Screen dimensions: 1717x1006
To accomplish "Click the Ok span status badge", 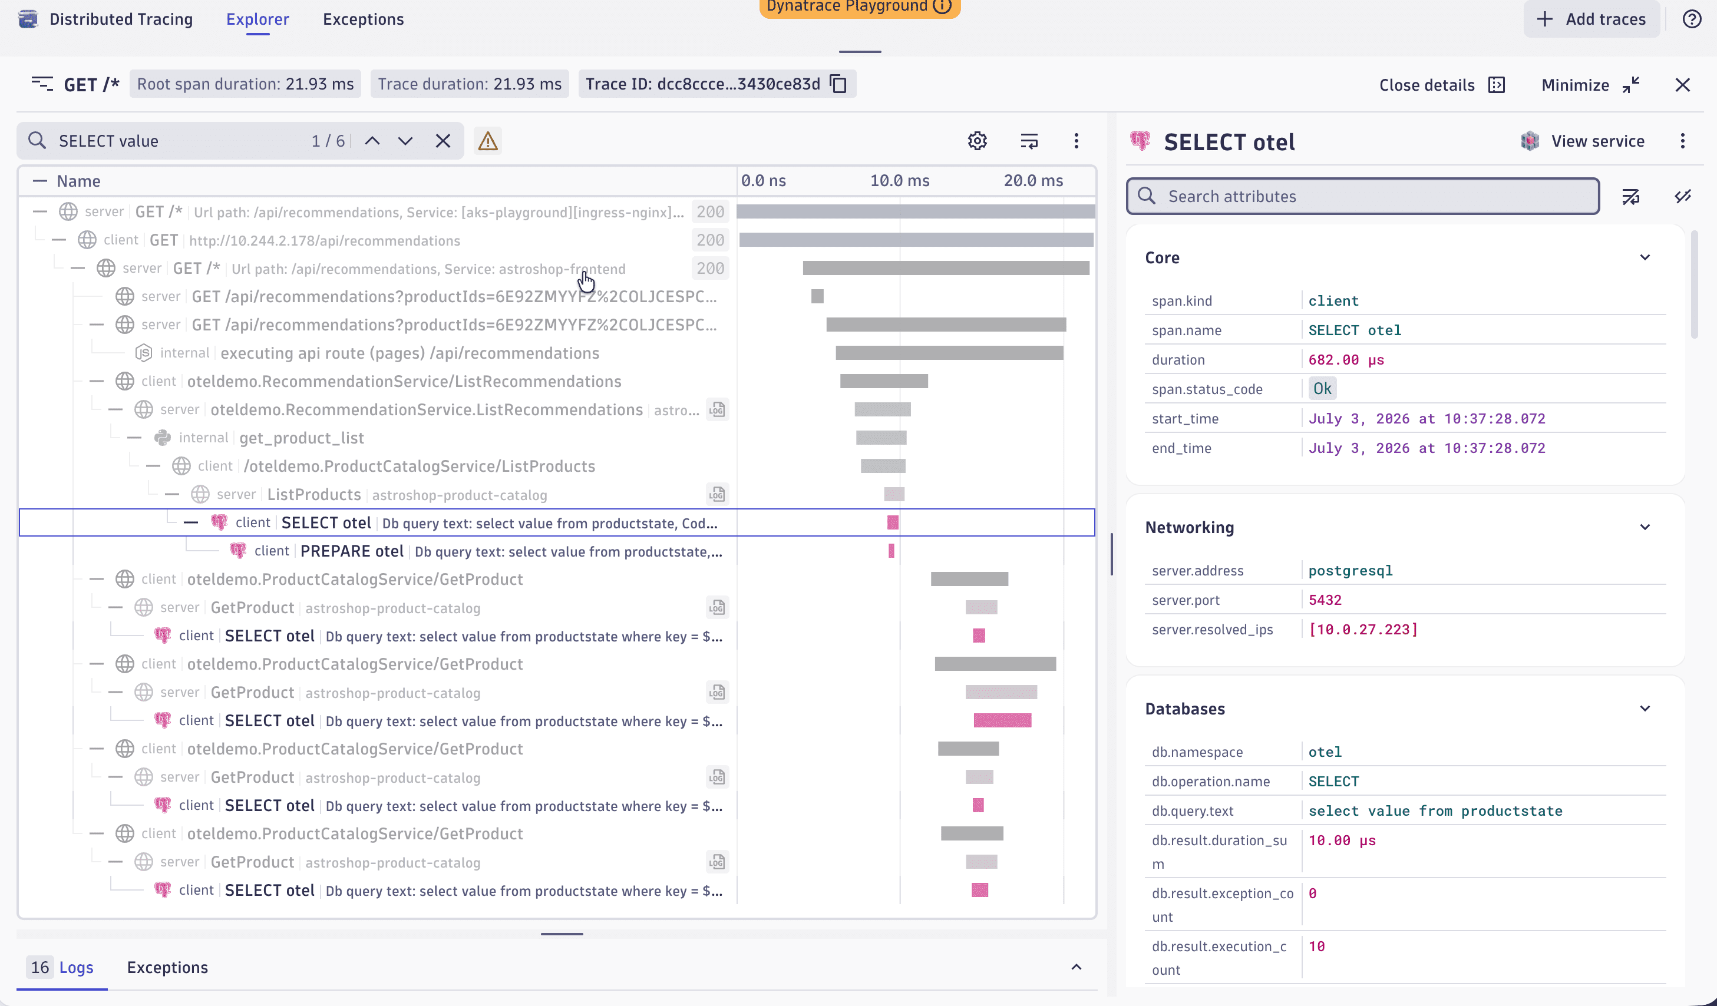I will [1322, 389].
